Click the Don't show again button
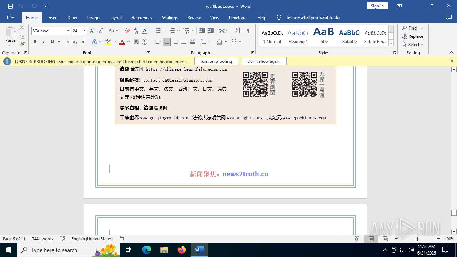Image resolution: width=457 pixels, height=257 pixels. coord(264,61)
